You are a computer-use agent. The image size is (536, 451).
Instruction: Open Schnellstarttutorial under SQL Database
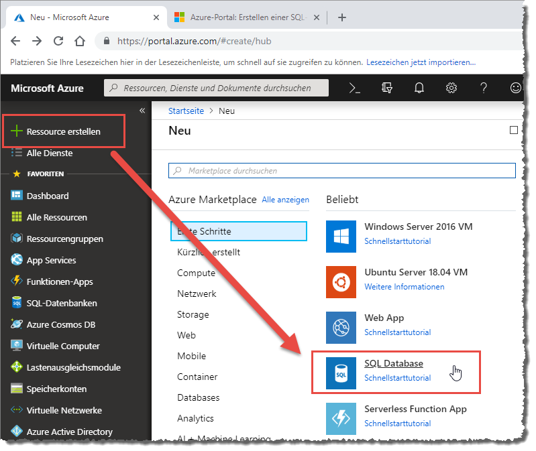tap(397, 378)
